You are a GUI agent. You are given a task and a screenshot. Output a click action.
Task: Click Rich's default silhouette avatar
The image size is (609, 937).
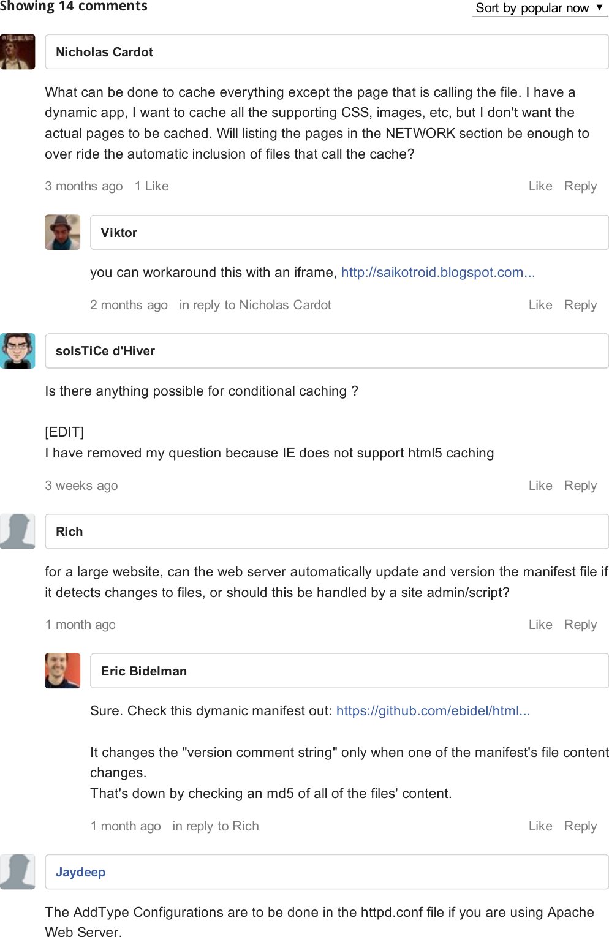click(x=18, y=532)
